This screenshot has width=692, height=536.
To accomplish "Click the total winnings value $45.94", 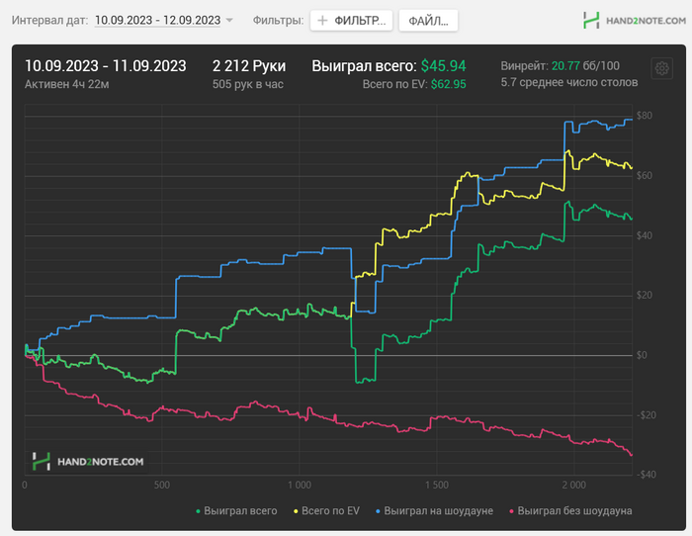I will pyautogui.click(x=443, y=66).
